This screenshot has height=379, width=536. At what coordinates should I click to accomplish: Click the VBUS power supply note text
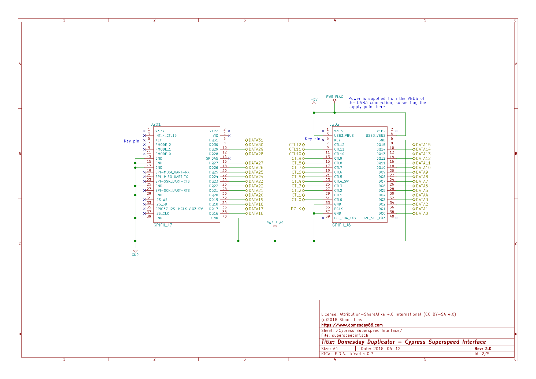pyautogui.click(x=387, y=103)
